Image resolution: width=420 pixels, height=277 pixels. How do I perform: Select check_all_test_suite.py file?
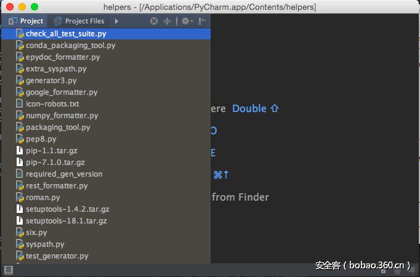[x=106, y=34]
